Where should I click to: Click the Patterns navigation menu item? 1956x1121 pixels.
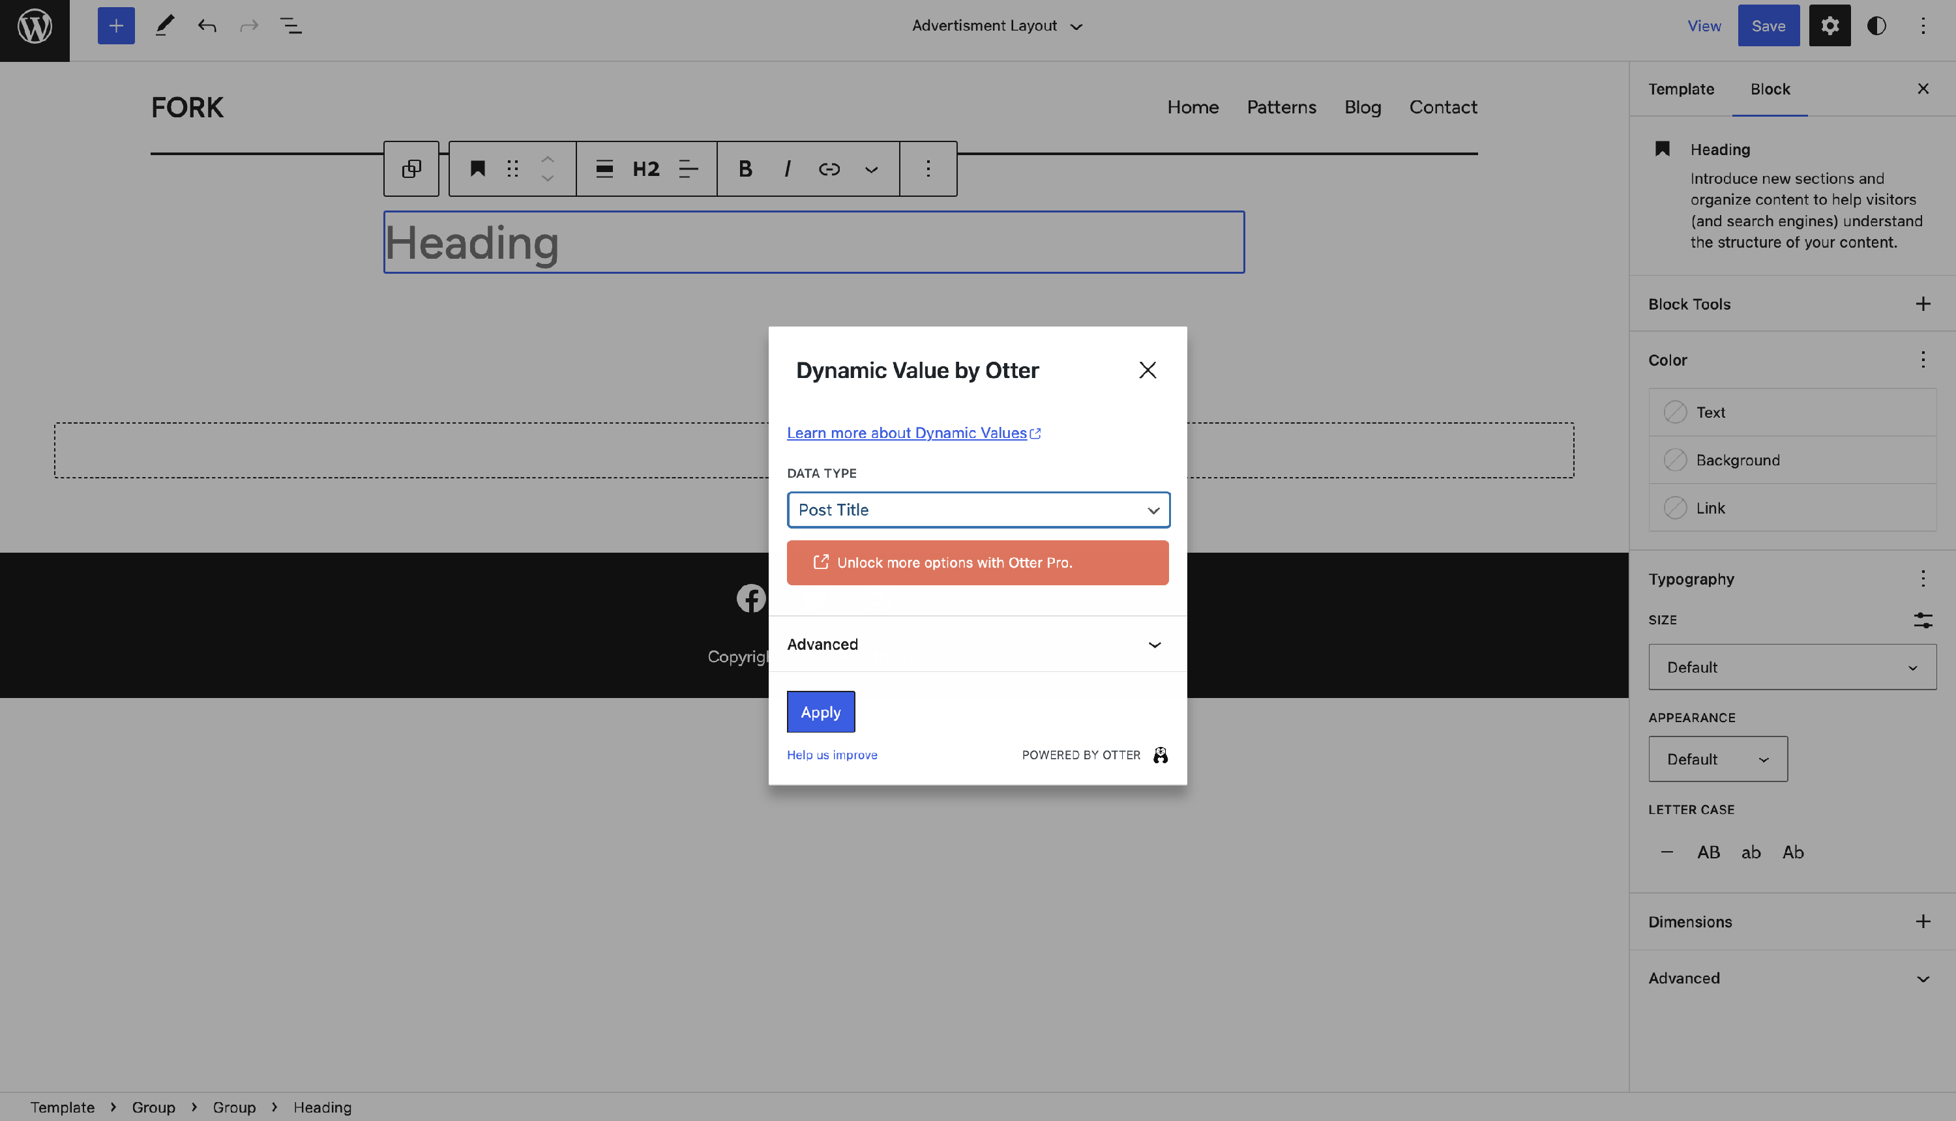[x=1281, y=107]
